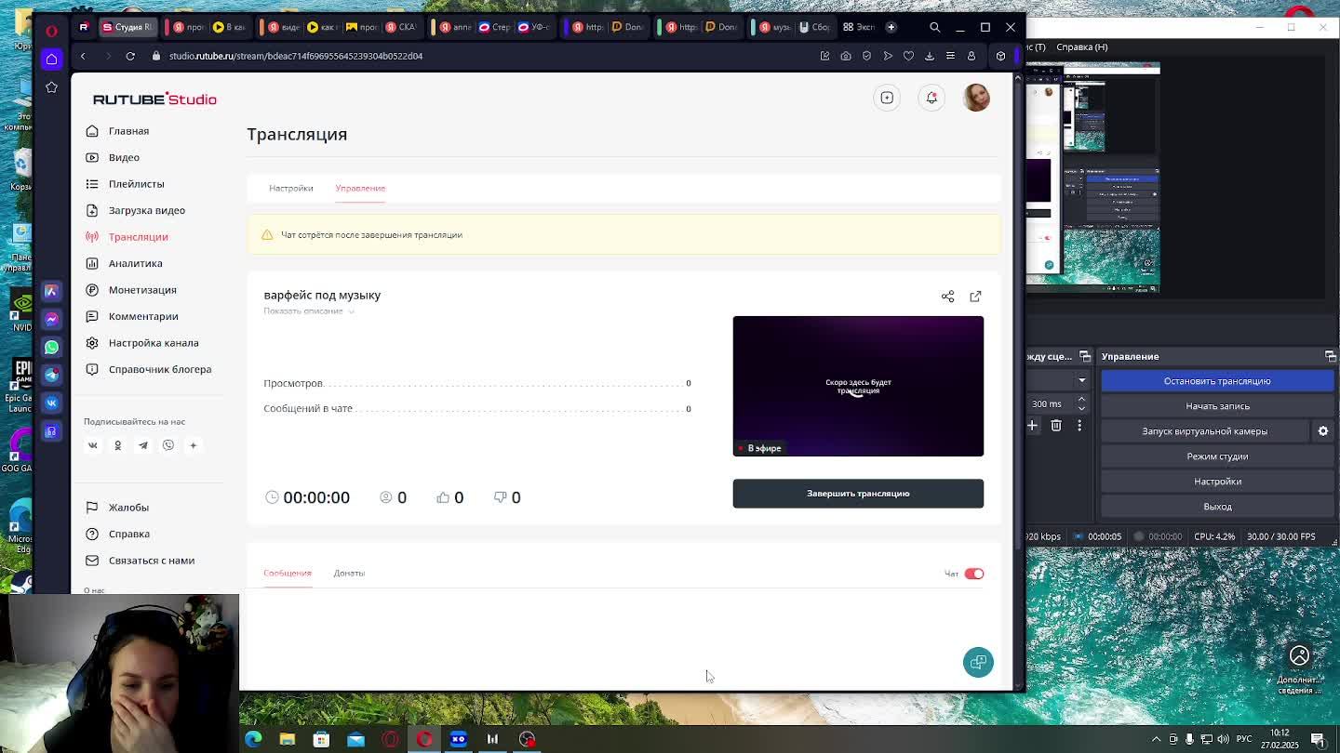Screen dimensions: 1340x753
Task: Open Microsoft Edge from the taskbar
Action: click(x=253, y=739)
